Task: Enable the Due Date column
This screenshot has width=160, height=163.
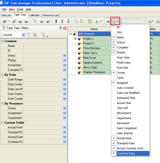Action: 122,68
